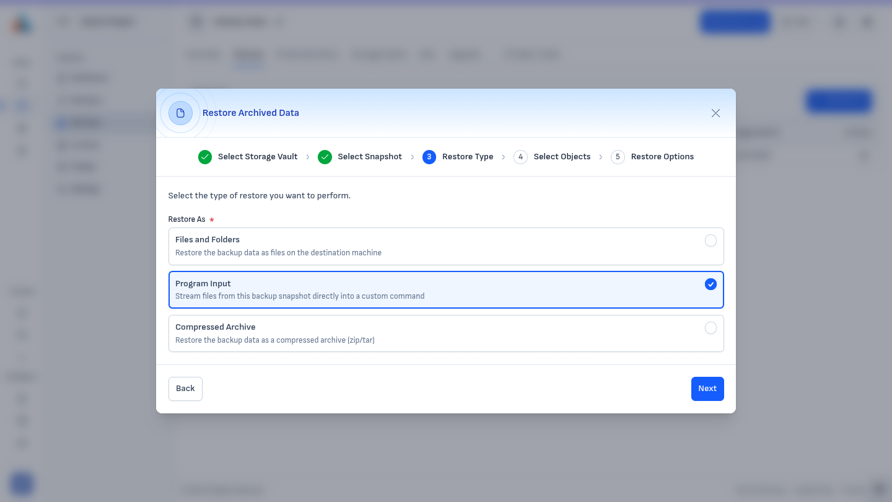Click the step 4 circle icon
892x502 pixels.
[x=520, y=157]
